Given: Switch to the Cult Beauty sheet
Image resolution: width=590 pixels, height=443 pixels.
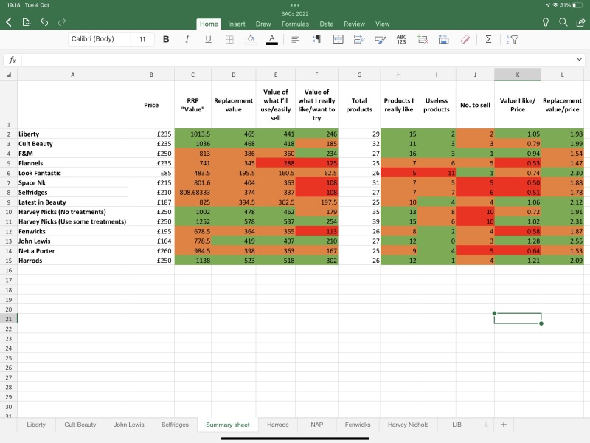Looking at the screenshot, I should coord(80,425).
